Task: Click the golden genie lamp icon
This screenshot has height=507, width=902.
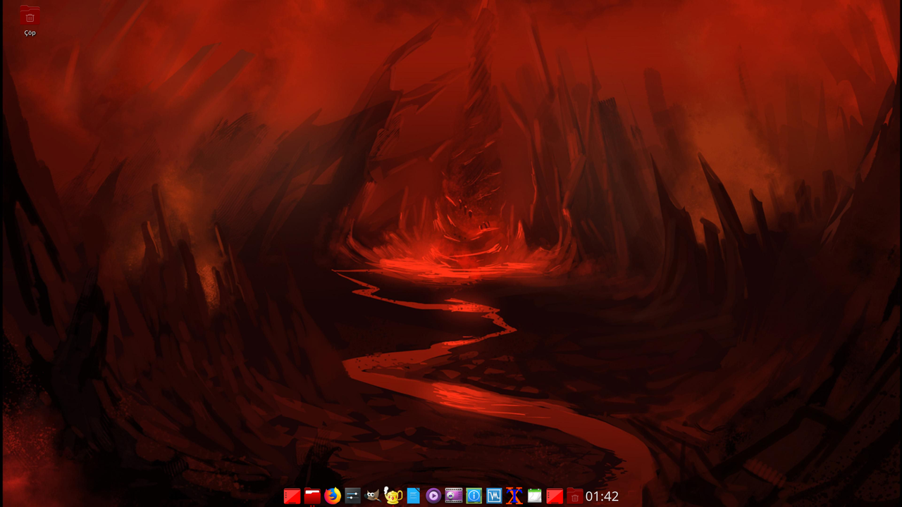Action: (393, 496)
